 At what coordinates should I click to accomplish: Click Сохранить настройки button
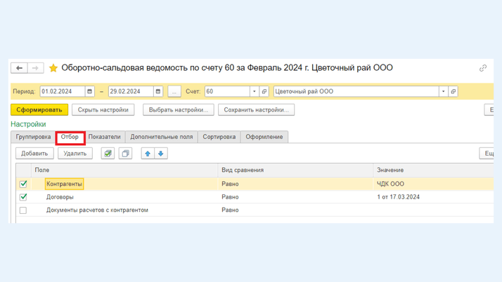[x=256, y=110]
